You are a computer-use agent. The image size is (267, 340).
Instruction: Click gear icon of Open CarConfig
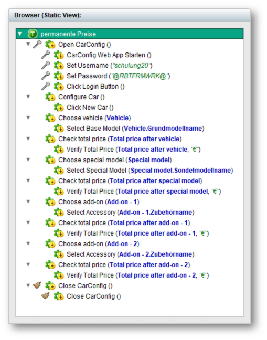[50, 44]
